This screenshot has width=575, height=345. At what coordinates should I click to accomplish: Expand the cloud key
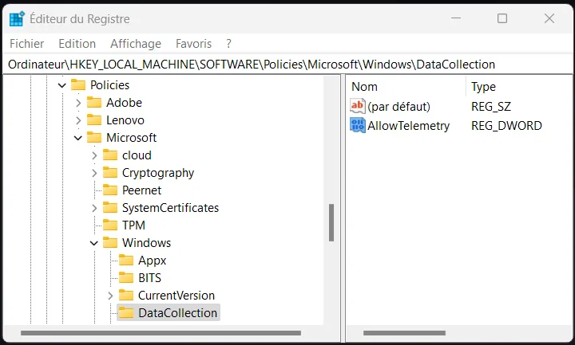click(94, 155)
